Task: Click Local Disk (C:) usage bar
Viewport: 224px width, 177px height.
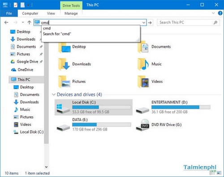Action: (x=102, y=107)
